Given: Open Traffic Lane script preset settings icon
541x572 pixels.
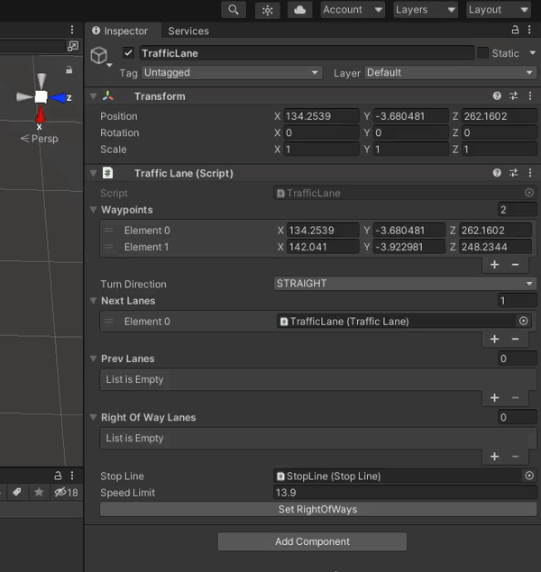Looking at the screenshot, I should pyautogui.click(x=514, y=173).
